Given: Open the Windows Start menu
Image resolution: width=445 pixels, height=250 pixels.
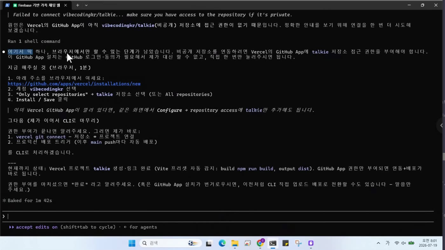Looking at the screenshot, I should click(132, 243).
